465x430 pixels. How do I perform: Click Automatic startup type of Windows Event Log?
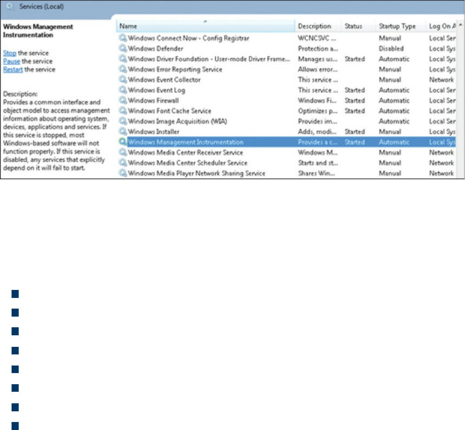[x=394, y=90]
